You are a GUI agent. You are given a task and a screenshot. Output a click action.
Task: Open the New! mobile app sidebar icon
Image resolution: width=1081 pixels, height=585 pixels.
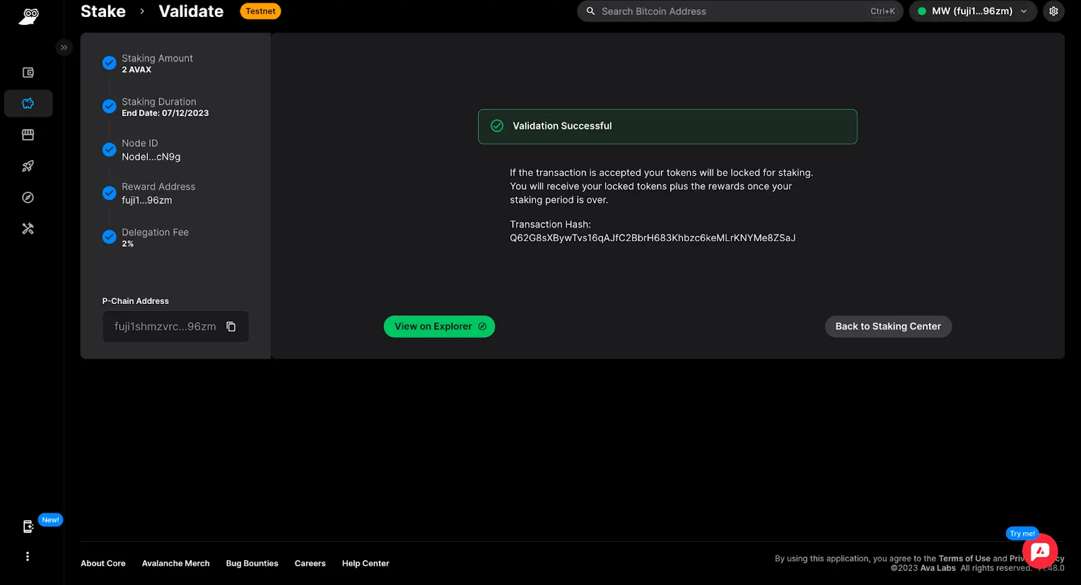tap(28, 527)
